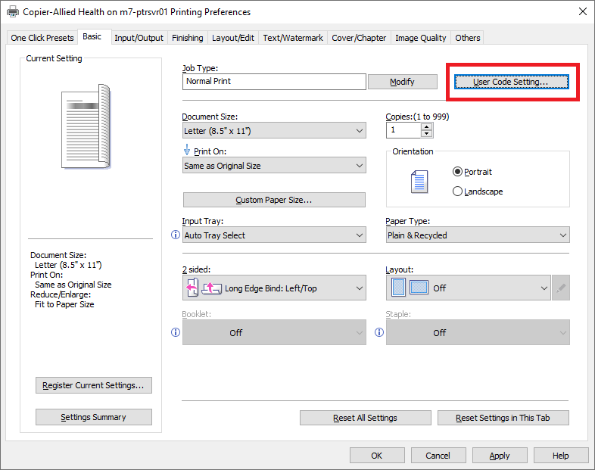This screenshot has width=595, height=470.
Task: Select Portrait orientation
Action: pyautogui.click(x=457, y=172)
